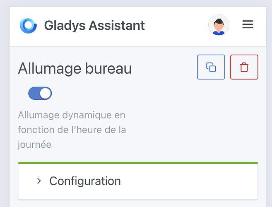Screen dimensions: 272x207
Task: Click the scene description text
Action: tap(72, 130)
